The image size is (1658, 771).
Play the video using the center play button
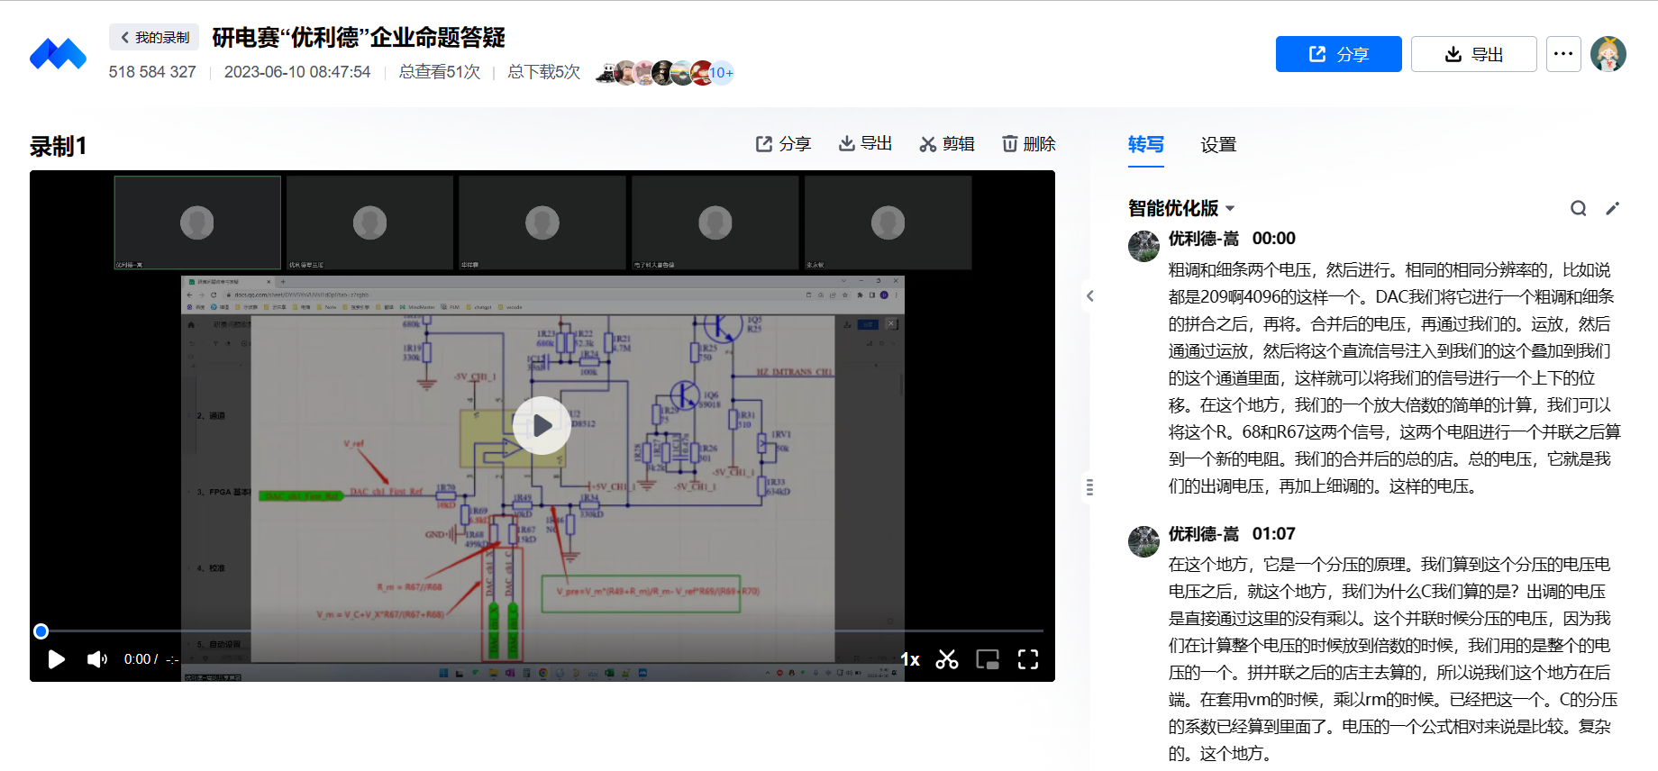542,425
